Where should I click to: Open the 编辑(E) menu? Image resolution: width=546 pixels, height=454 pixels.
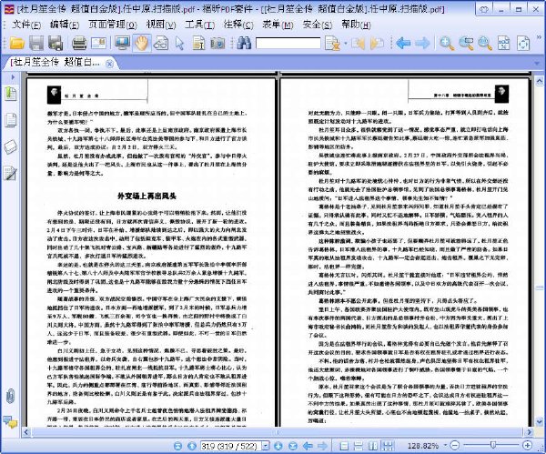[65, 25]
